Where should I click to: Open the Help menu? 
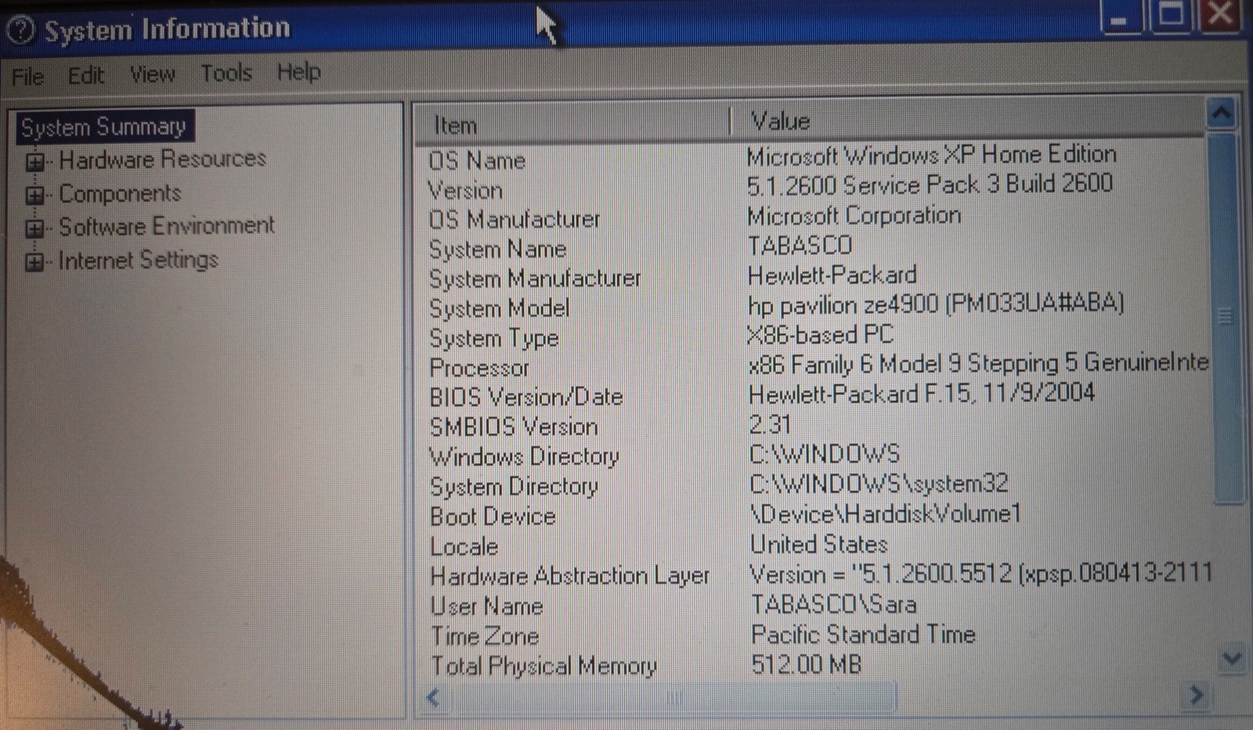(x=298, y=72)
